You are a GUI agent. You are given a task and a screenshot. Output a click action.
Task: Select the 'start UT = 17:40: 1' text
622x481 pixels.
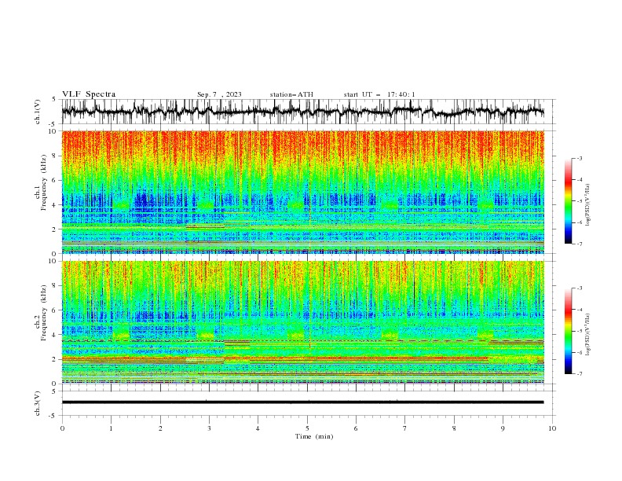pos(379,94)
